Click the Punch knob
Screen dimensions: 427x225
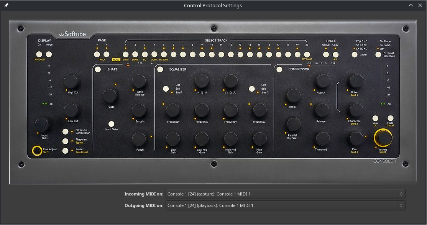click(139, 139)
